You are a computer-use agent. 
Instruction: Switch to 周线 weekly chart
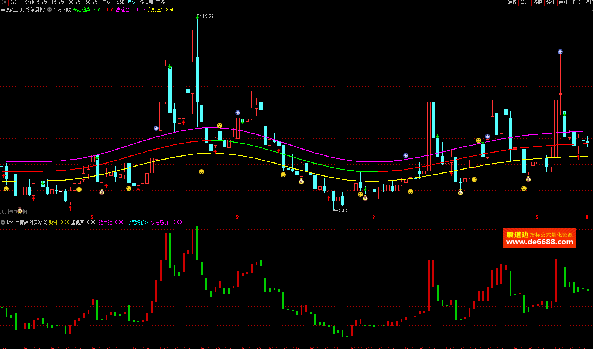coord(120,2)
